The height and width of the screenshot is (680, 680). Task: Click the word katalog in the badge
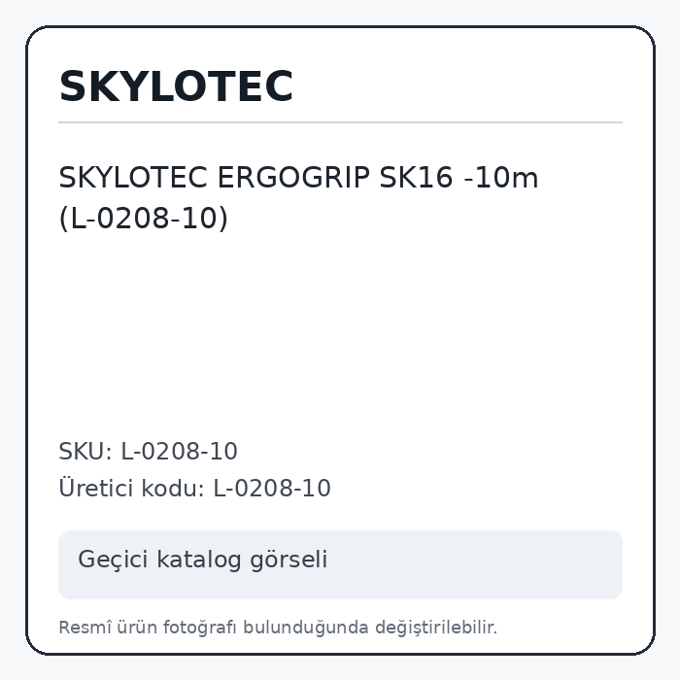click(198, 560)
